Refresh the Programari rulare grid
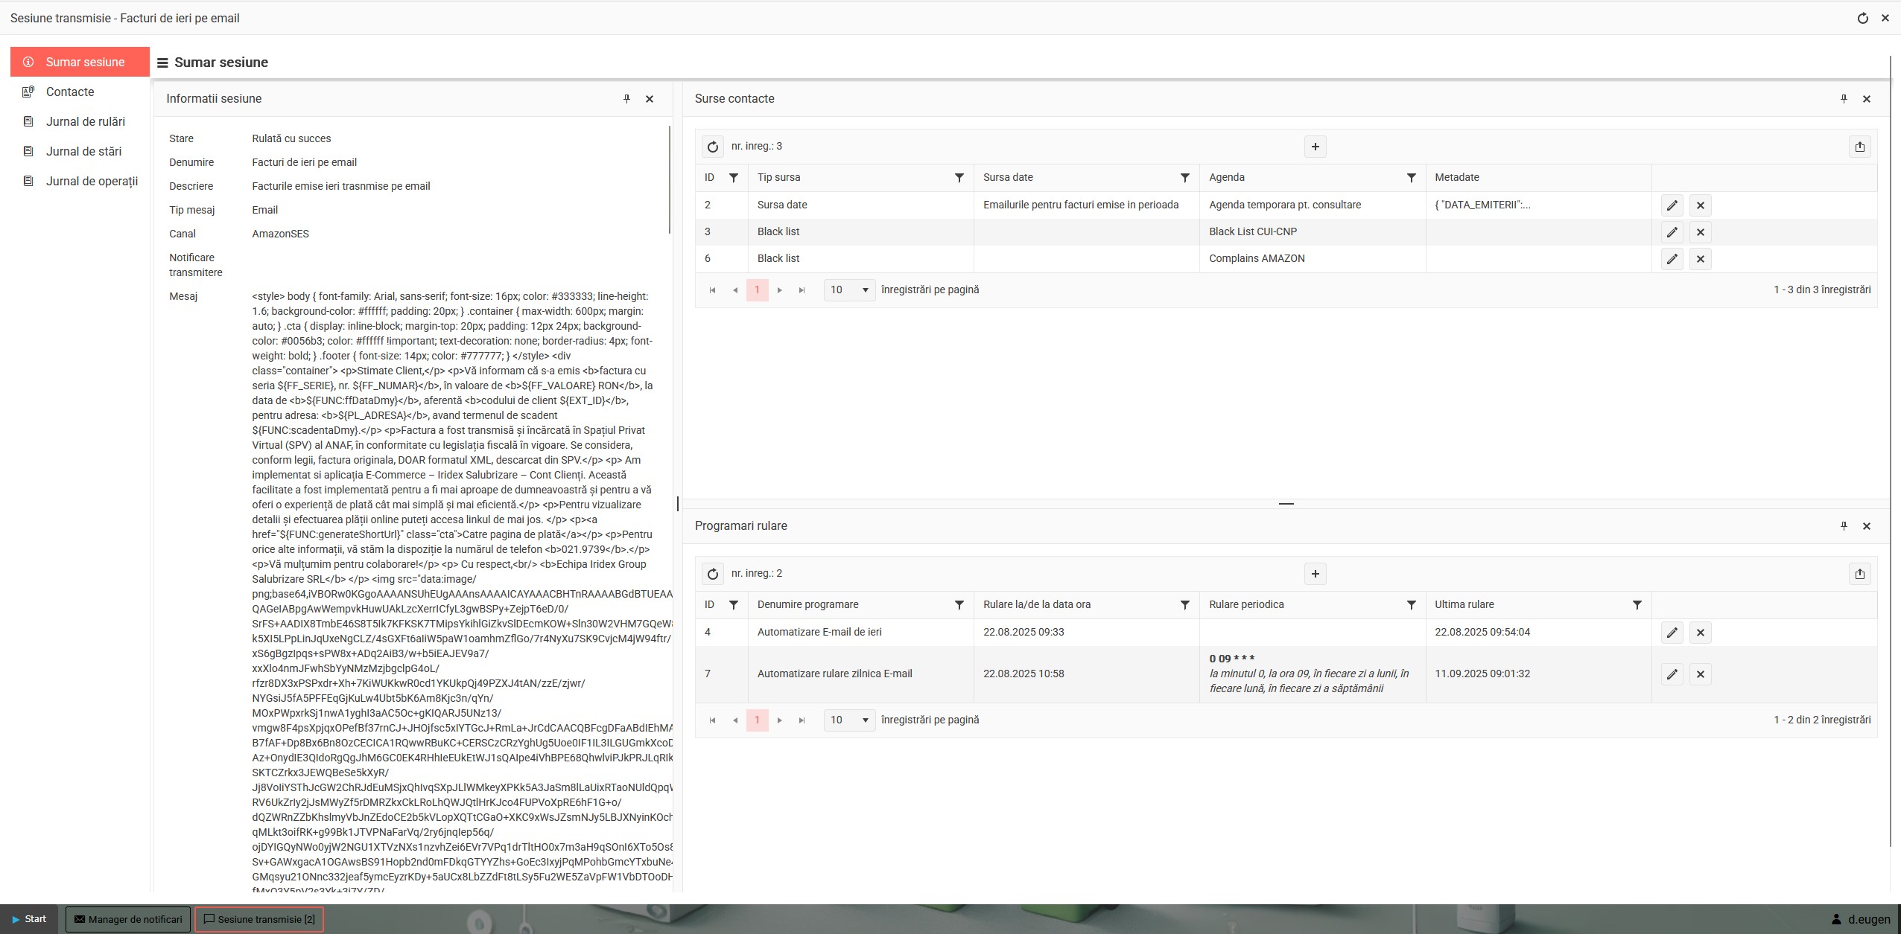 pos(712,574)
